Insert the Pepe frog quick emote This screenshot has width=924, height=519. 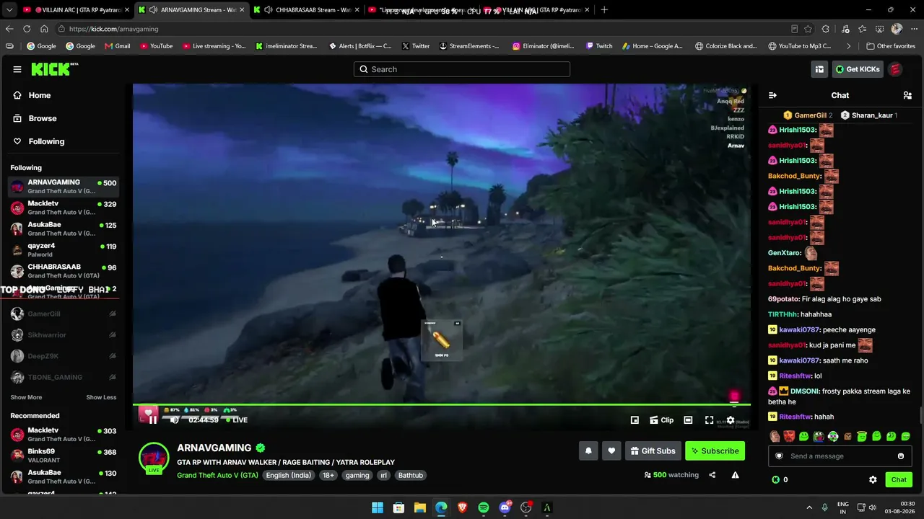click(x=819, y=436)
